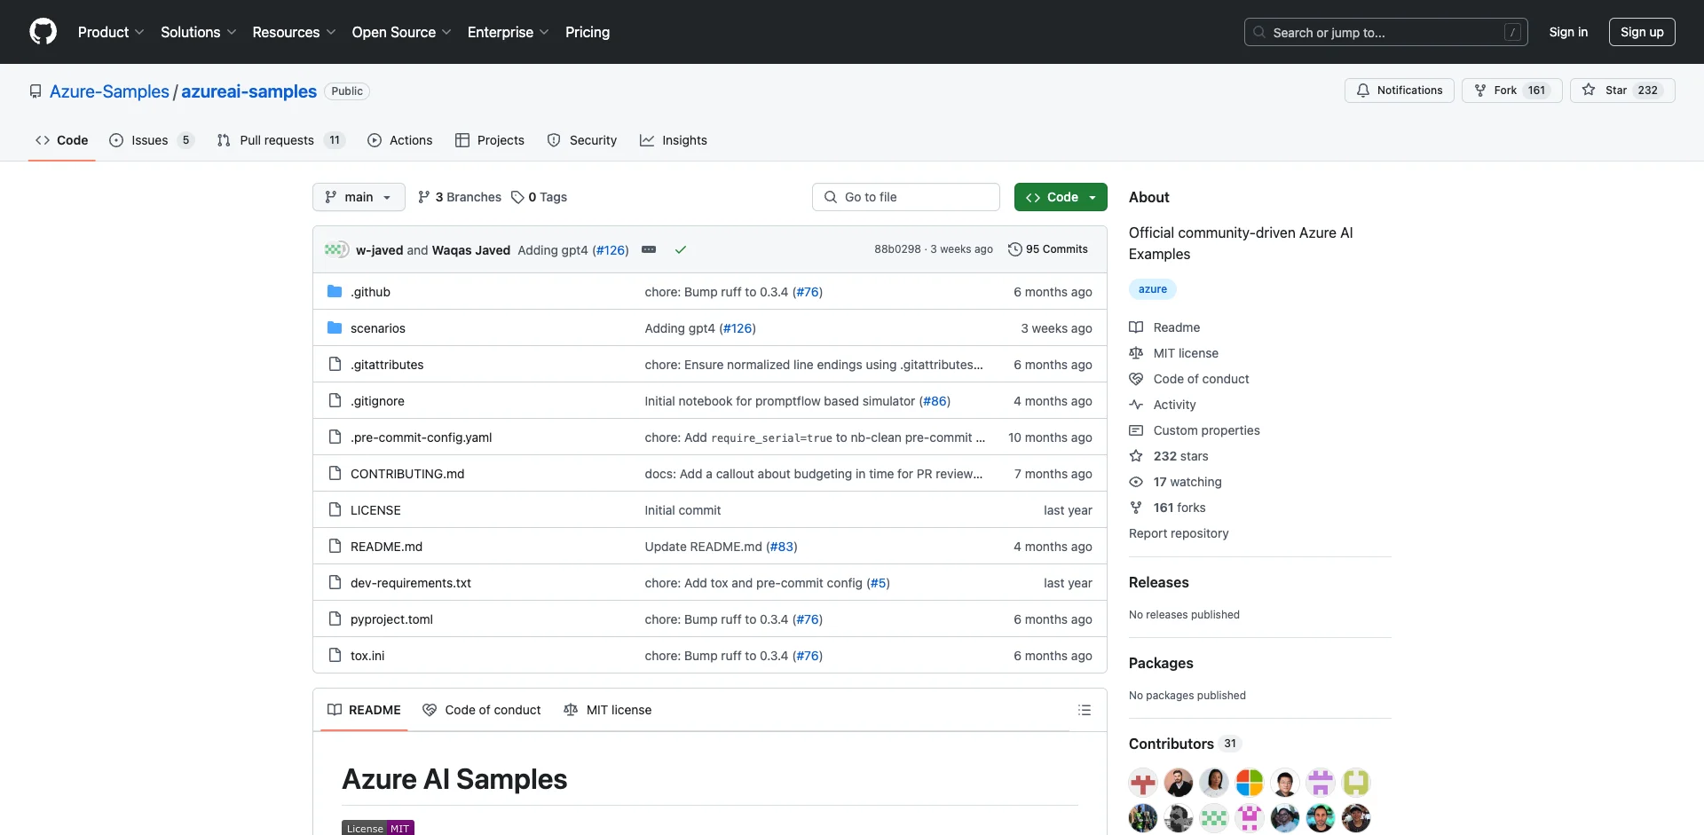Viewport: 1704px width, 835px height.
Task: Open the dev-requirements.txt file
Action: [411, 583]
